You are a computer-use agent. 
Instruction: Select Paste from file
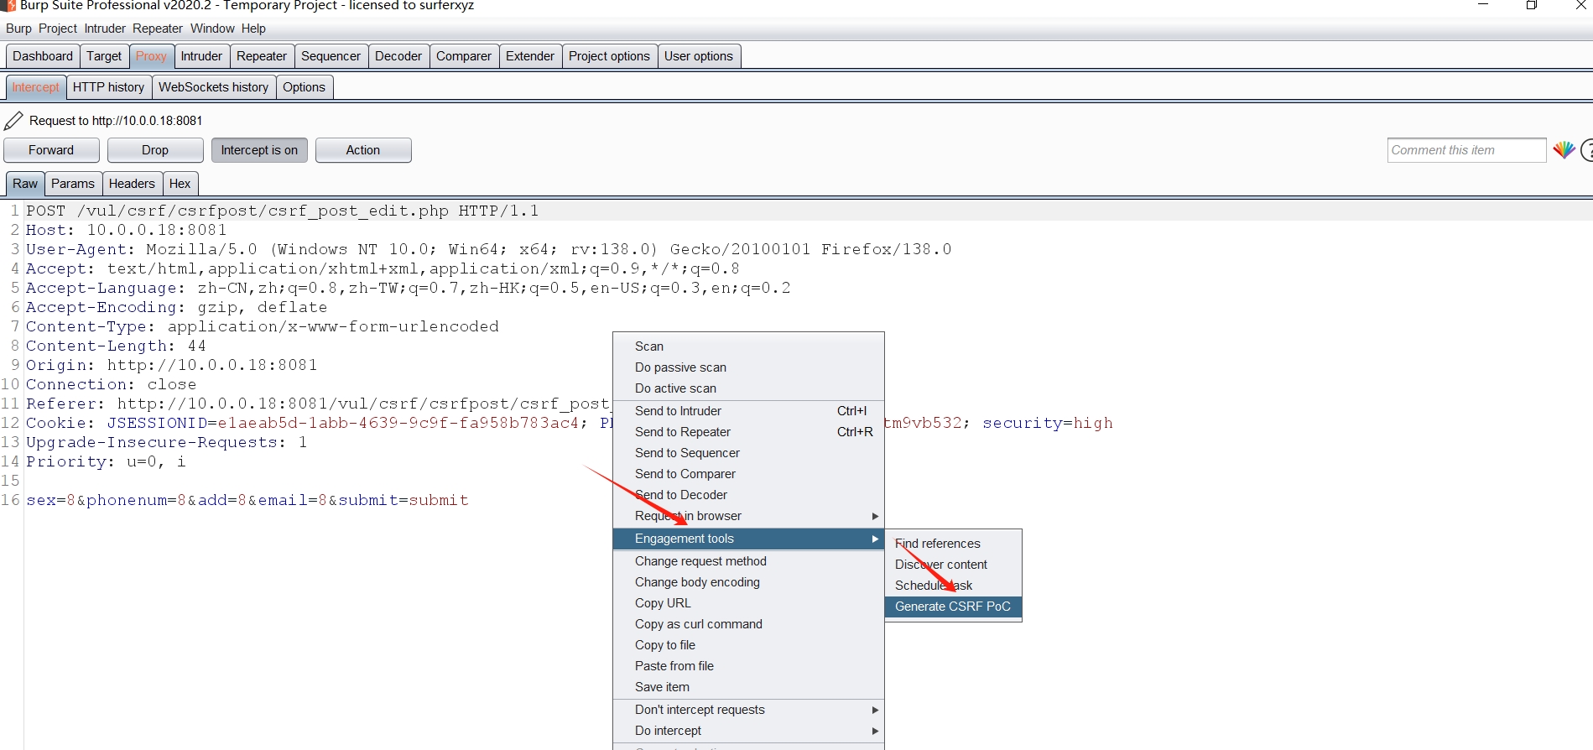click(748, 666)
